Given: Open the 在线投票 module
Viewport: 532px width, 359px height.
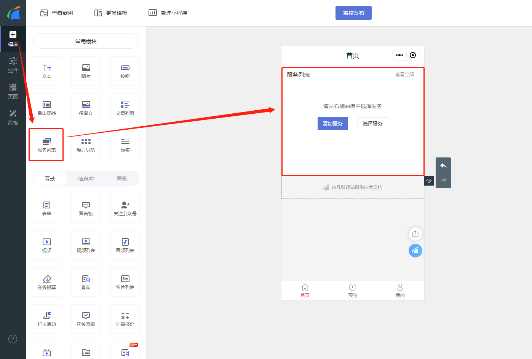Looking at the screenshot, I should coord(46,282).
